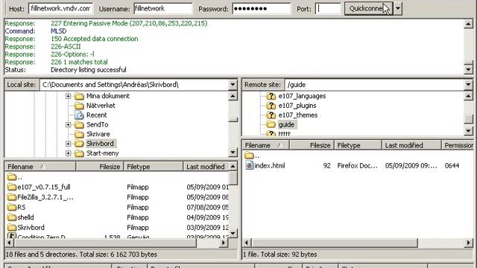Open the Quickconnect history dropdown arrow
The image size is (477, 268).
coord(397,8)
